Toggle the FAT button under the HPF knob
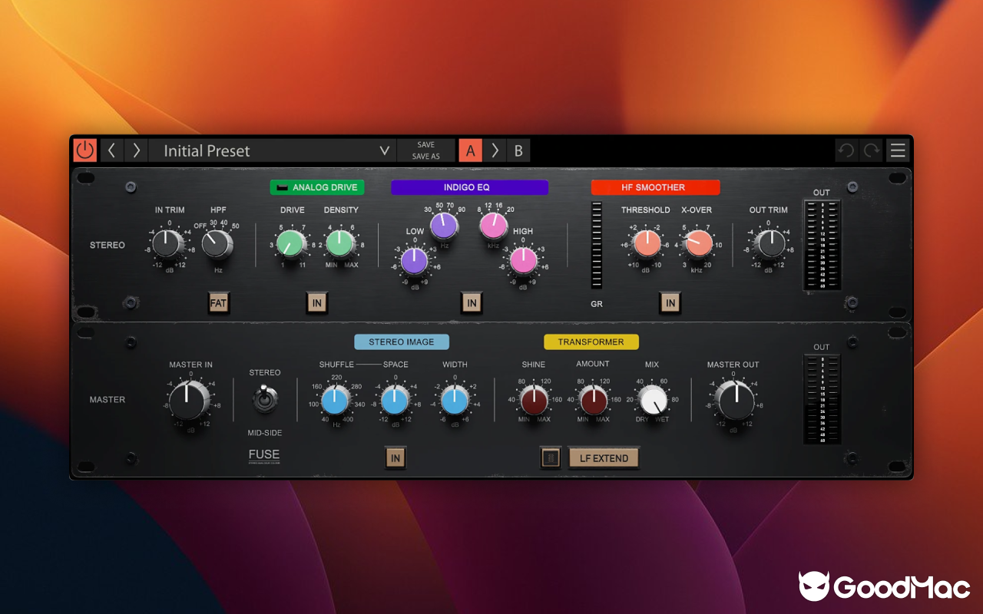The width and height of the screenshot is (983, 614). (219, 302)
